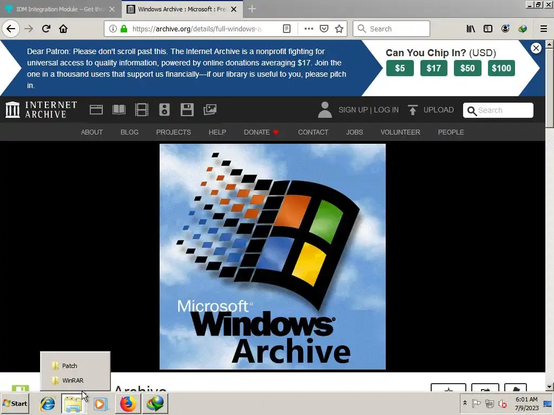The height and width of the screenshot is (415, 554).
Task: Save page to Pocket icon
Action: [x=324, y=29]
